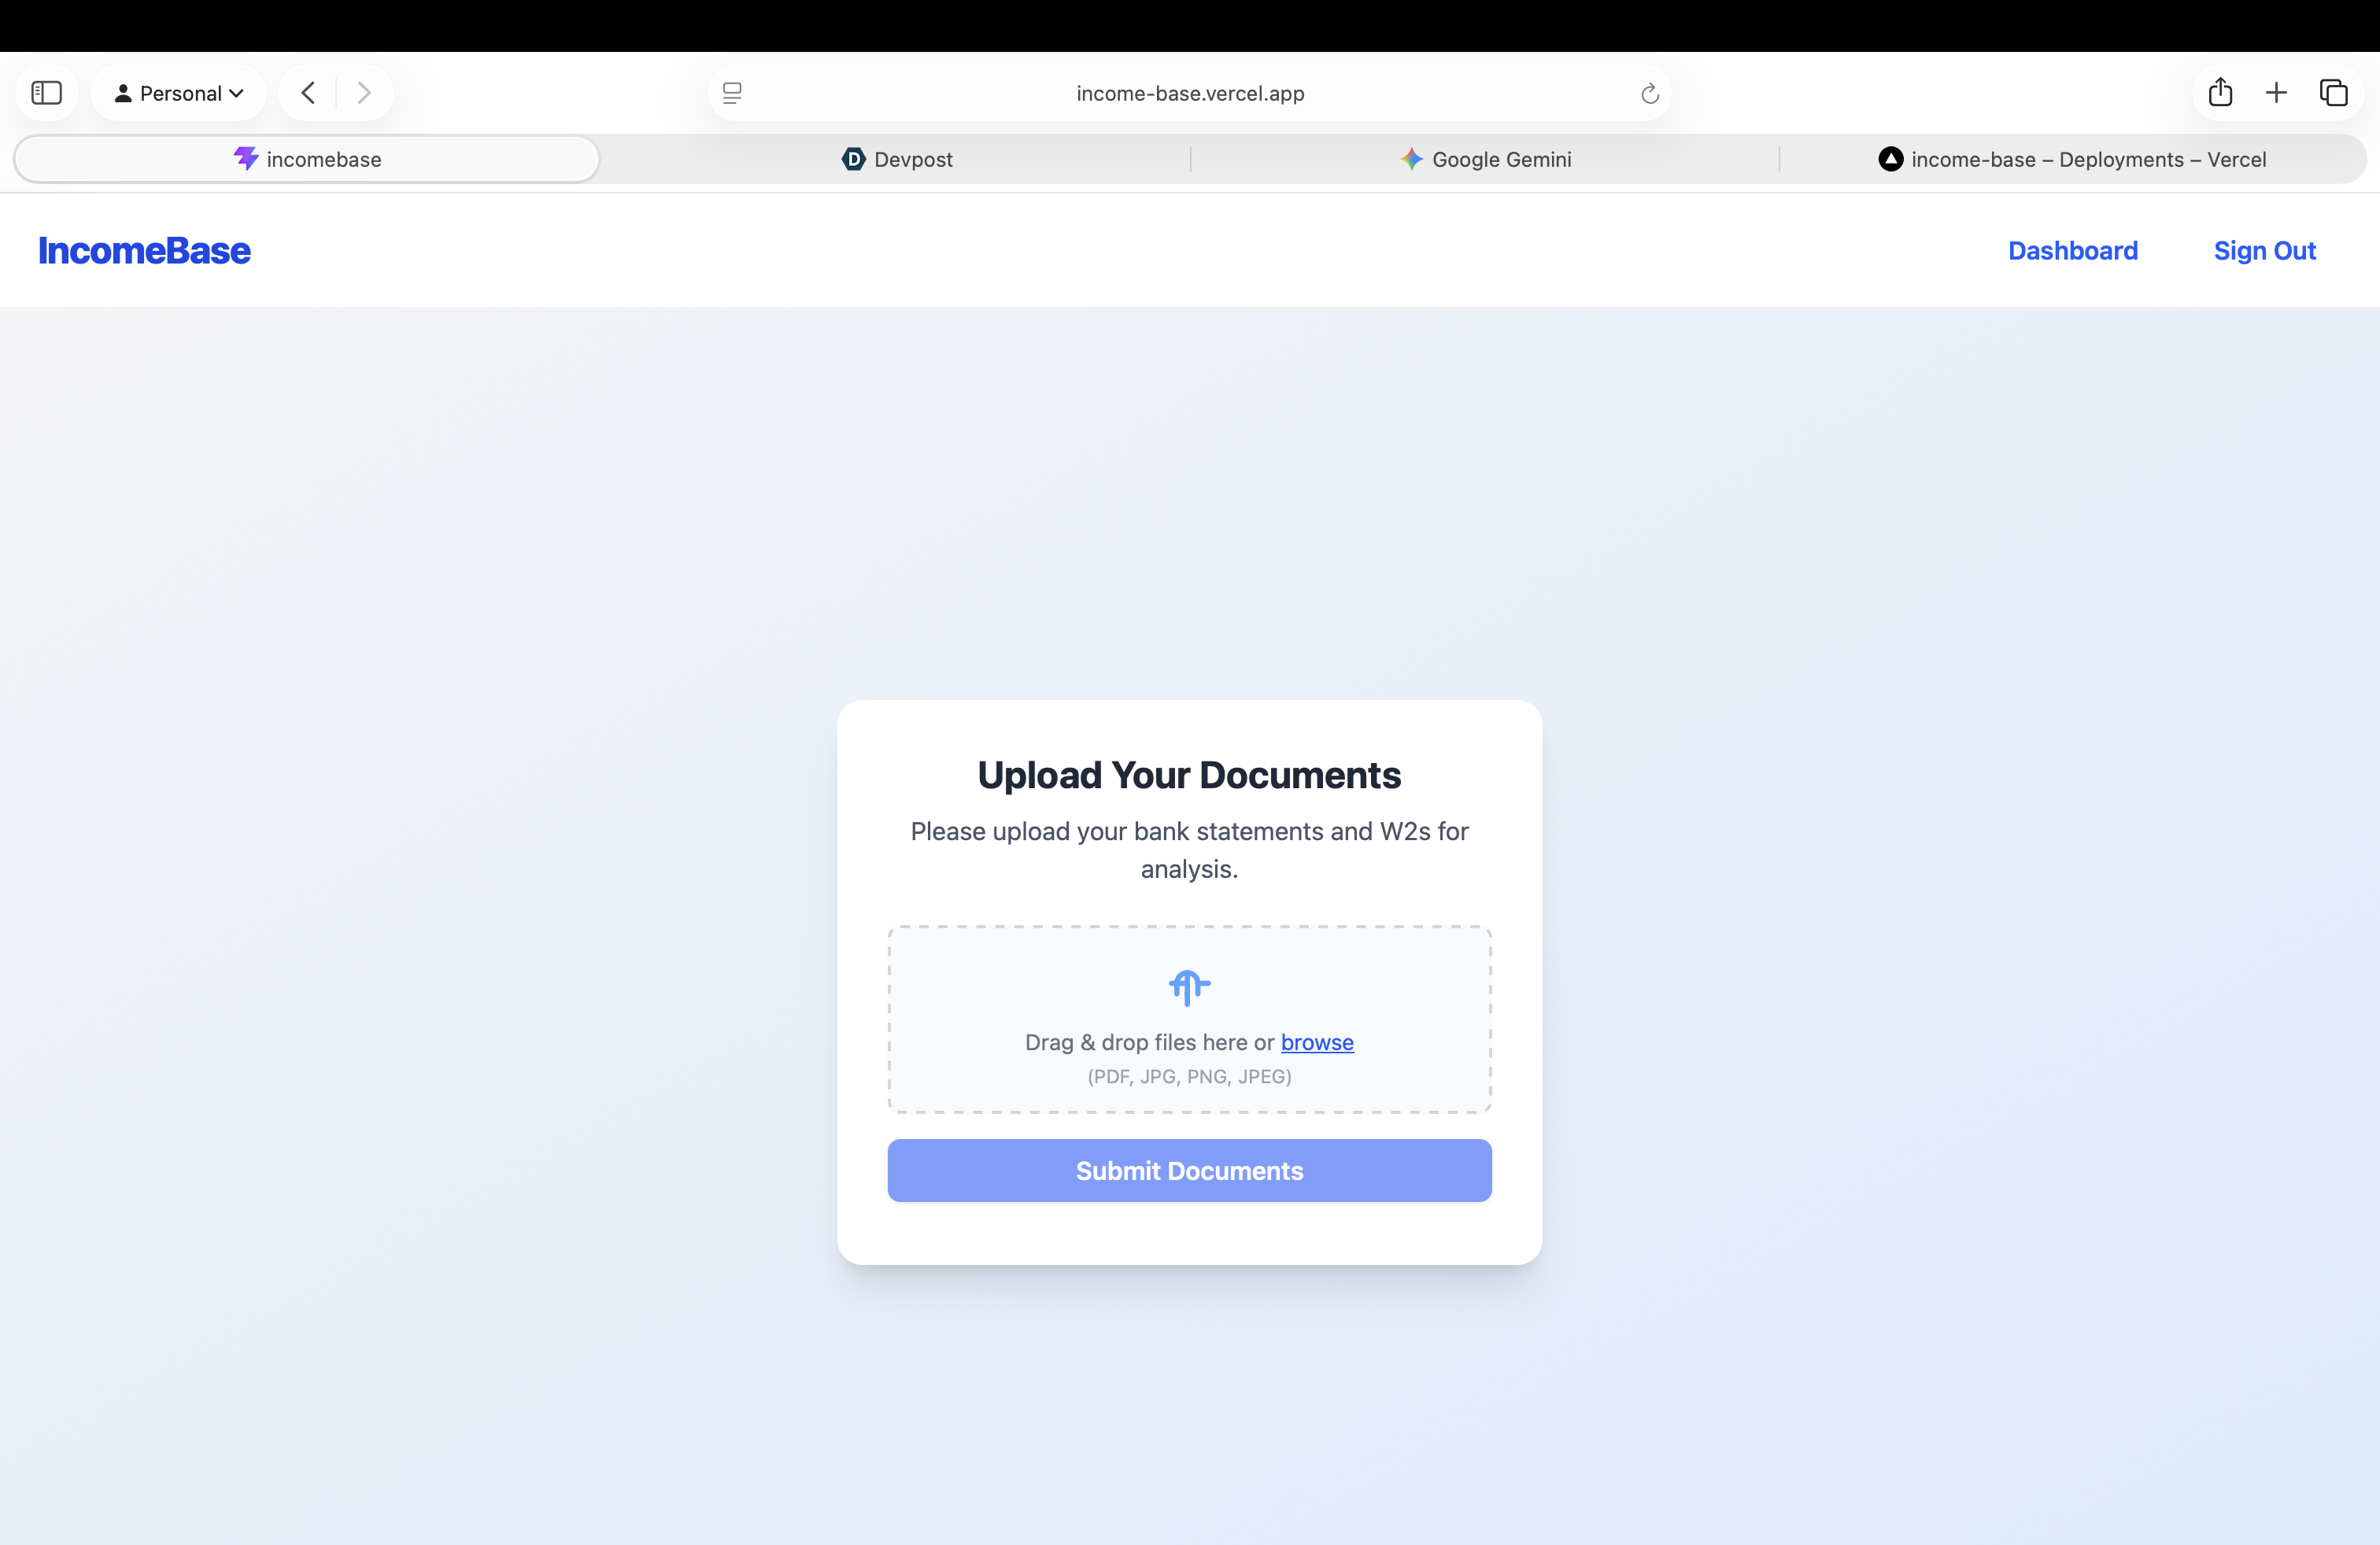Open a new tab with the plus icon
The height and width of the screenshot is (1545, 2380).
[2276, 93]
